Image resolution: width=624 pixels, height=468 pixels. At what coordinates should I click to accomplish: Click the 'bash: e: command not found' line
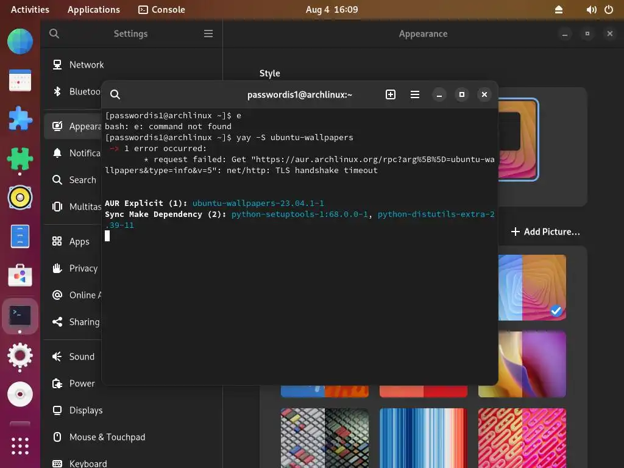coord(168,127)
